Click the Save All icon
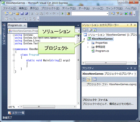The width and height of the screenshot is (140, 122). click(x=27, y=14)
